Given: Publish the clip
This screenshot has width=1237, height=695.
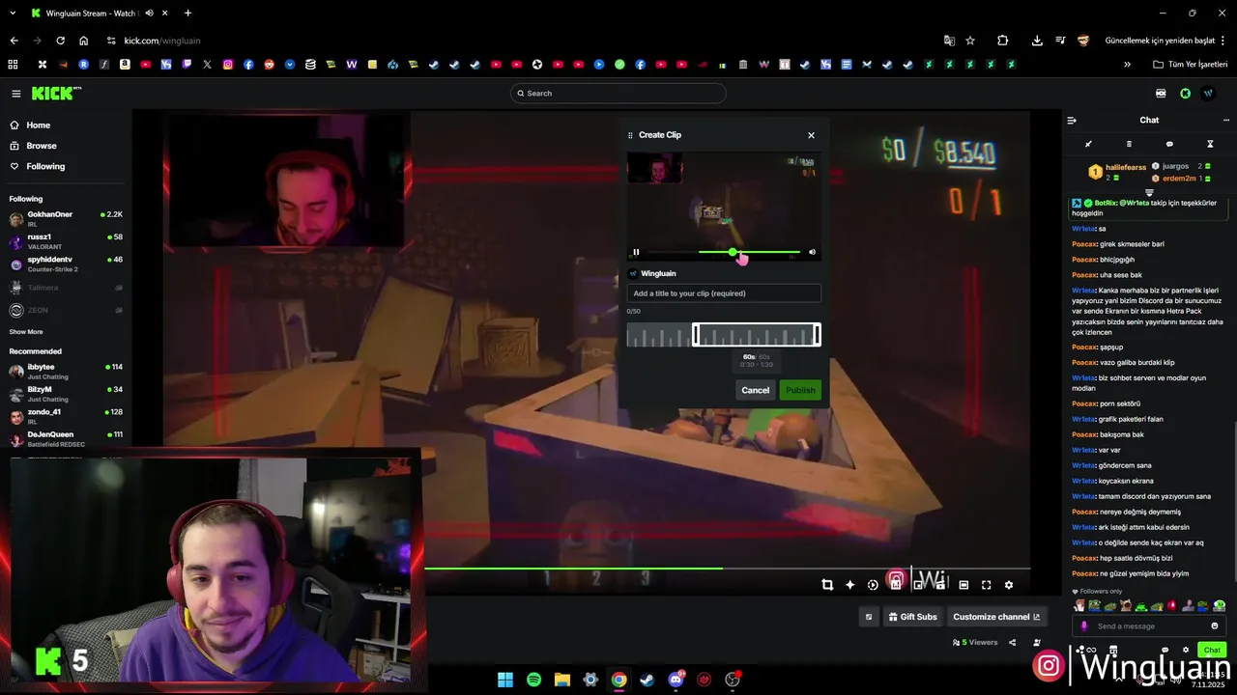Looking at the screenshot, I should [x=800, y=390].
